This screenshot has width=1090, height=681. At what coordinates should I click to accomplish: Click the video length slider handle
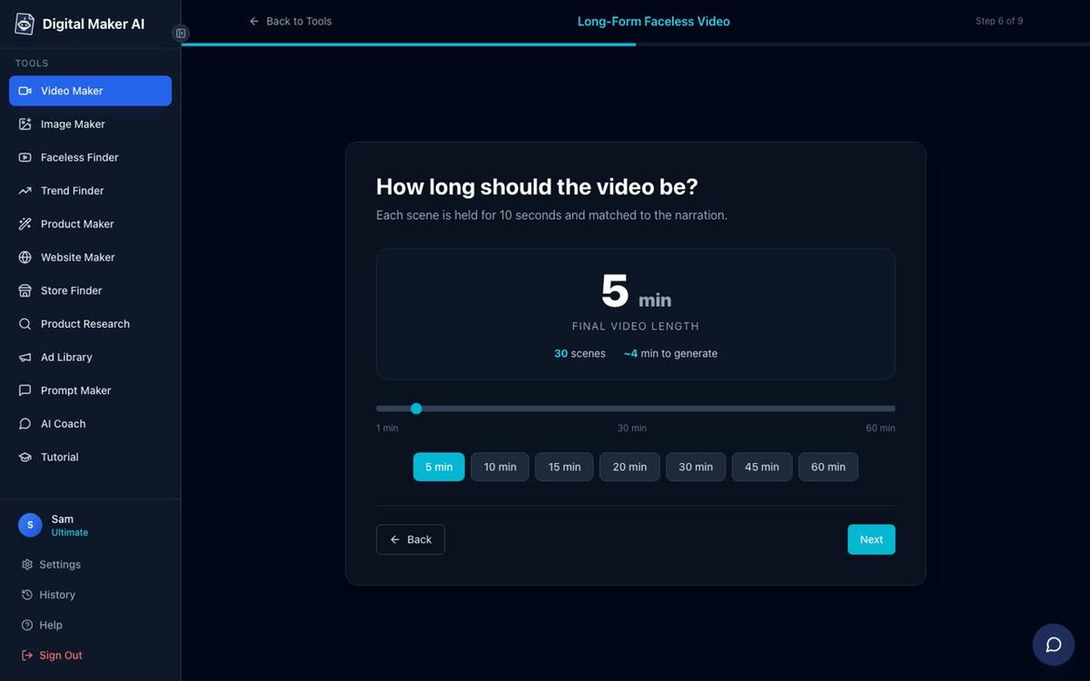pyautogui.click(x=416, y=409)
